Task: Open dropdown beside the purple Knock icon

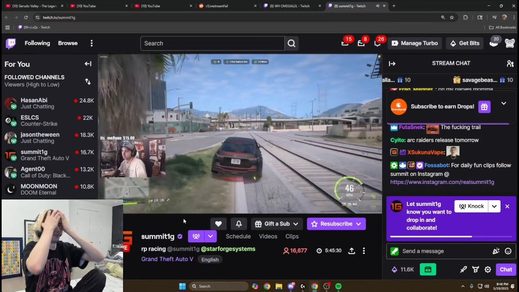Action: pyautogui.click(x=210, y=236)
